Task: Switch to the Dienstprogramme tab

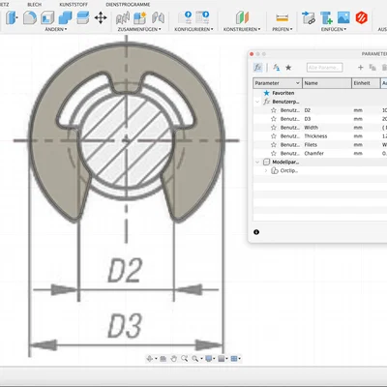Action: click(128, 5)
